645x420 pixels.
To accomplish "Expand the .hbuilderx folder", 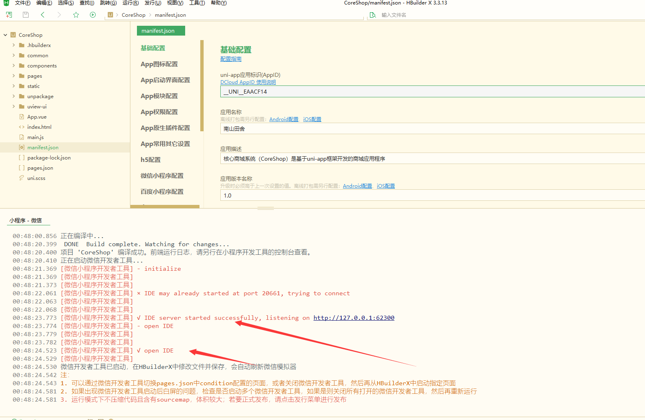I will coord(13,45).
